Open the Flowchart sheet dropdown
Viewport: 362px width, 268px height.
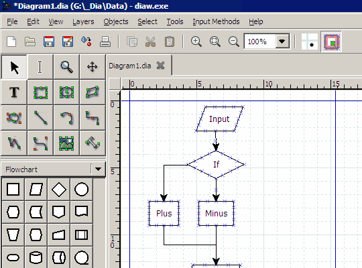tap(98, 170)
